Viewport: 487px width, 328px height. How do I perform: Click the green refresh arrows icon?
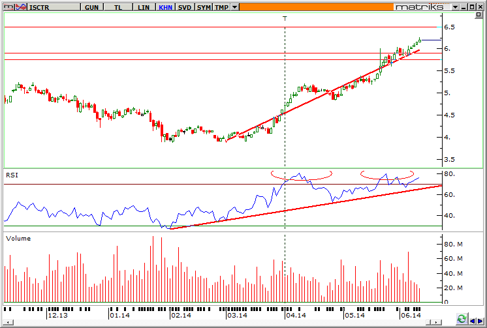[x=462, y=319]
